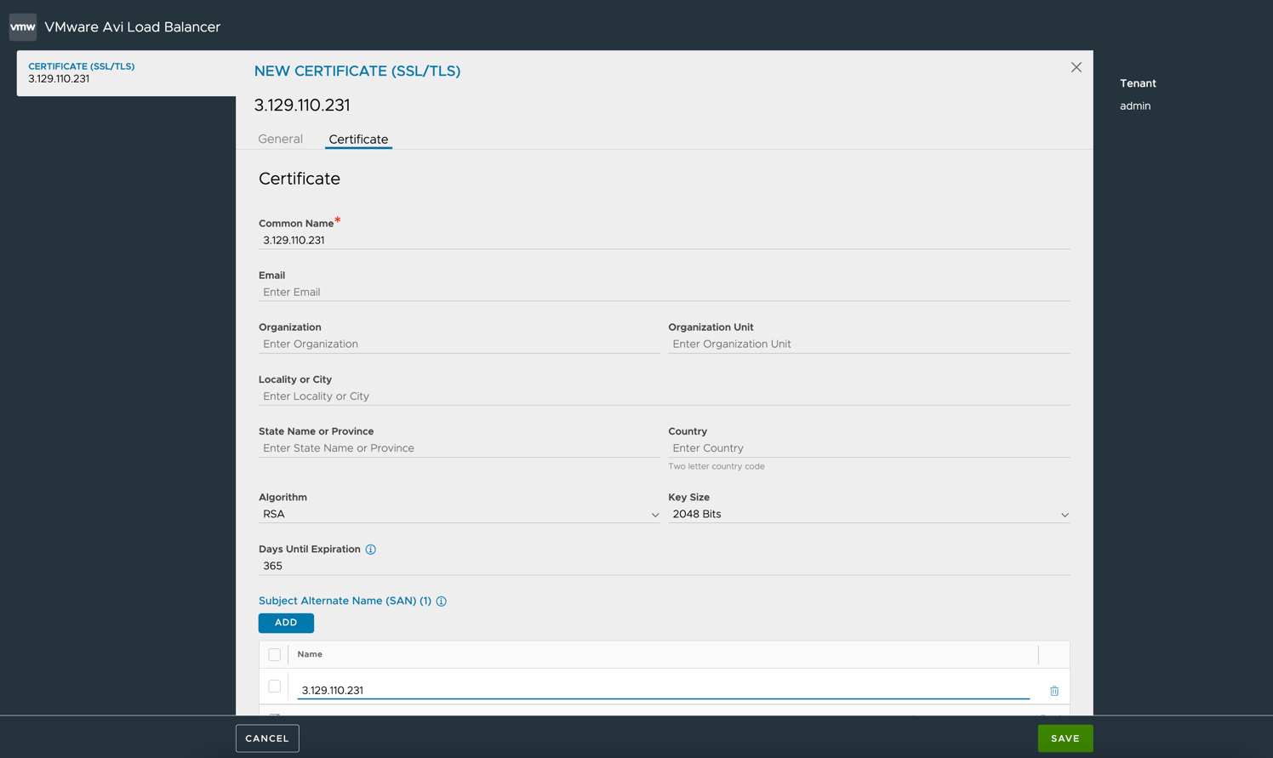Click the Enter Country field

(869, 448)
